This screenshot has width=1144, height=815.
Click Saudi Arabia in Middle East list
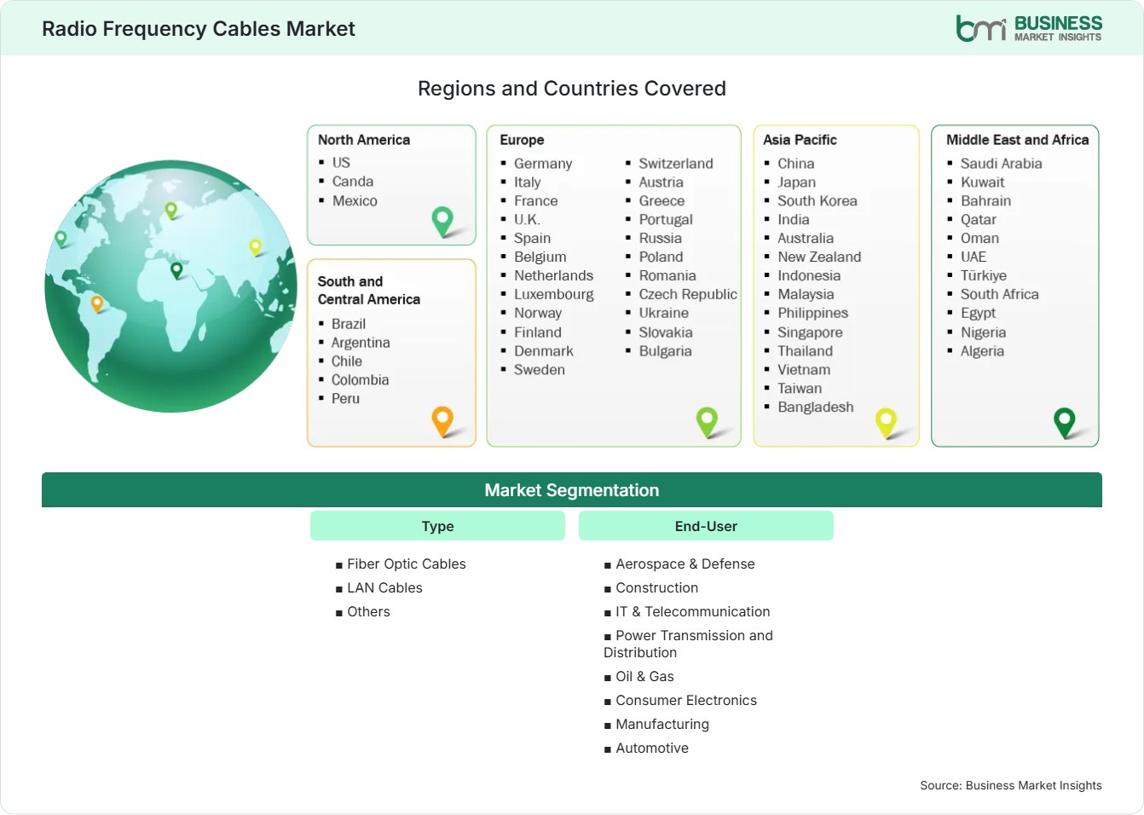pos(1002,164)
